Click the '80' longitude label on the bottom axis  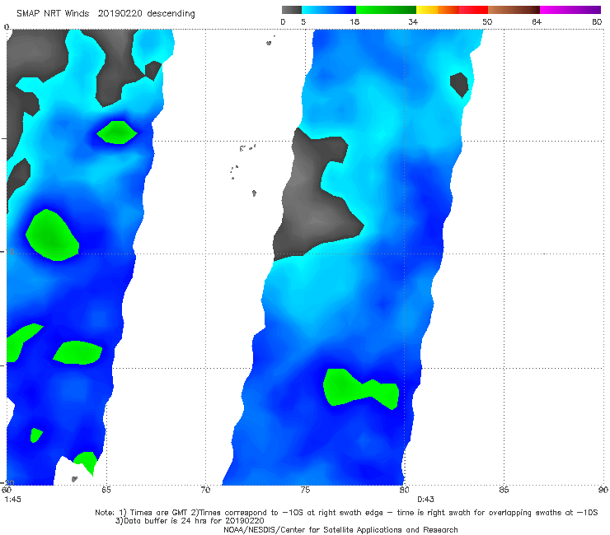tap(404, 490)
